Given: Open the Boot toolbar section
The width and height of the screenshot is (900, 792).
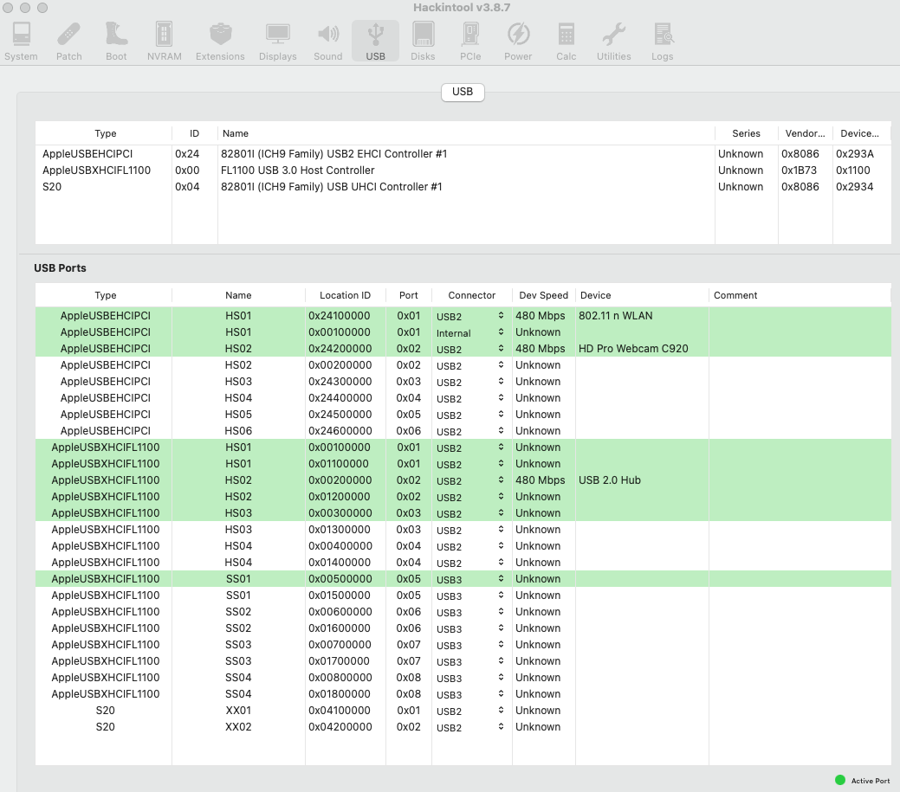Looking at the screenshot, I should [x=117, y=42].
